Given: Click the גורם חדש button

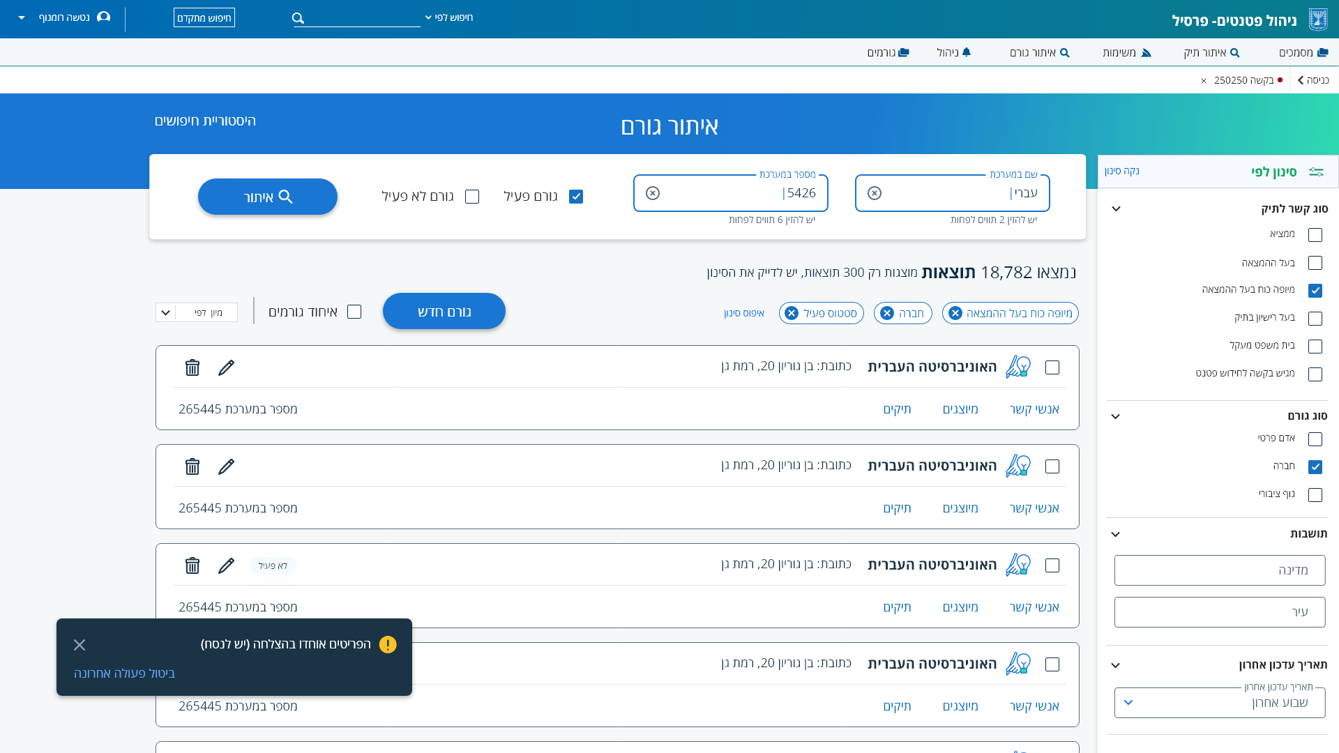Looking at the screenshot, I should coord(444,311).
